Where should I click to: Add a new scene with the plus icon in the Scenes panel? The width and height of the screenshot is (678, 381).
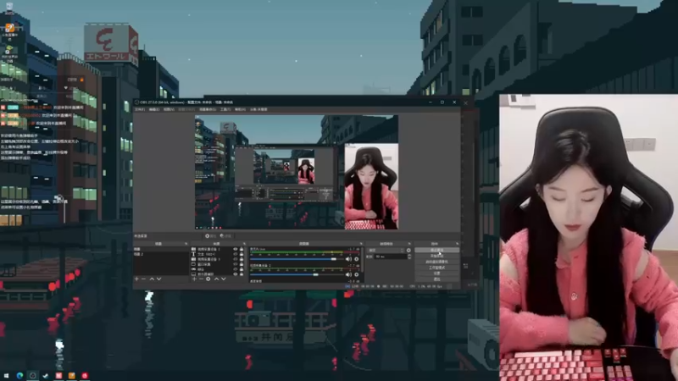136,279
